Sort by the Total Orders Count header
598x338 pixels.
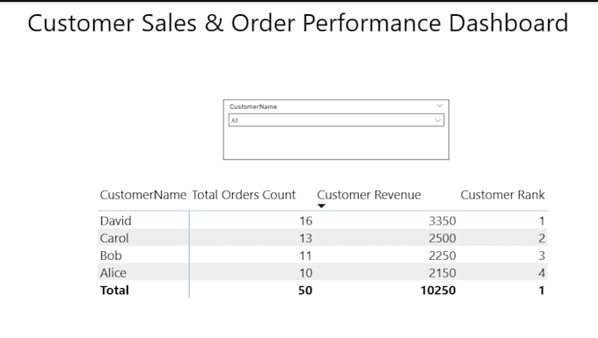coord(244,195)
